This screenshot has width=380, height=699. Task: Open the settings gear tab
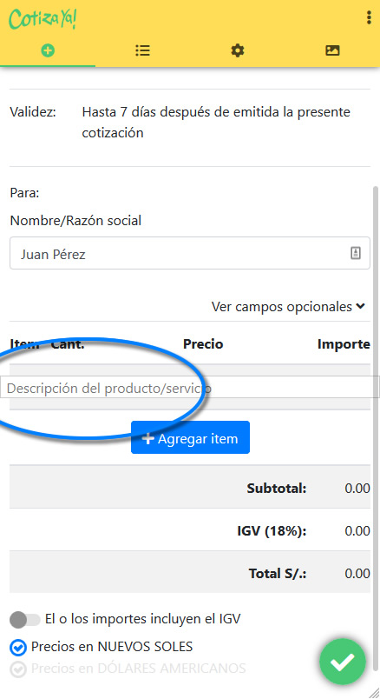pos(238,50)
